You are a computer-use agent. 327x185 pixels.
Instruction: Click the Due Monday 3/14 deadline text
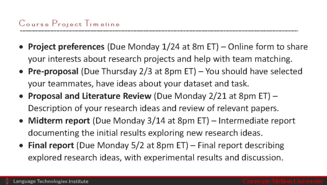click(151, 121)
